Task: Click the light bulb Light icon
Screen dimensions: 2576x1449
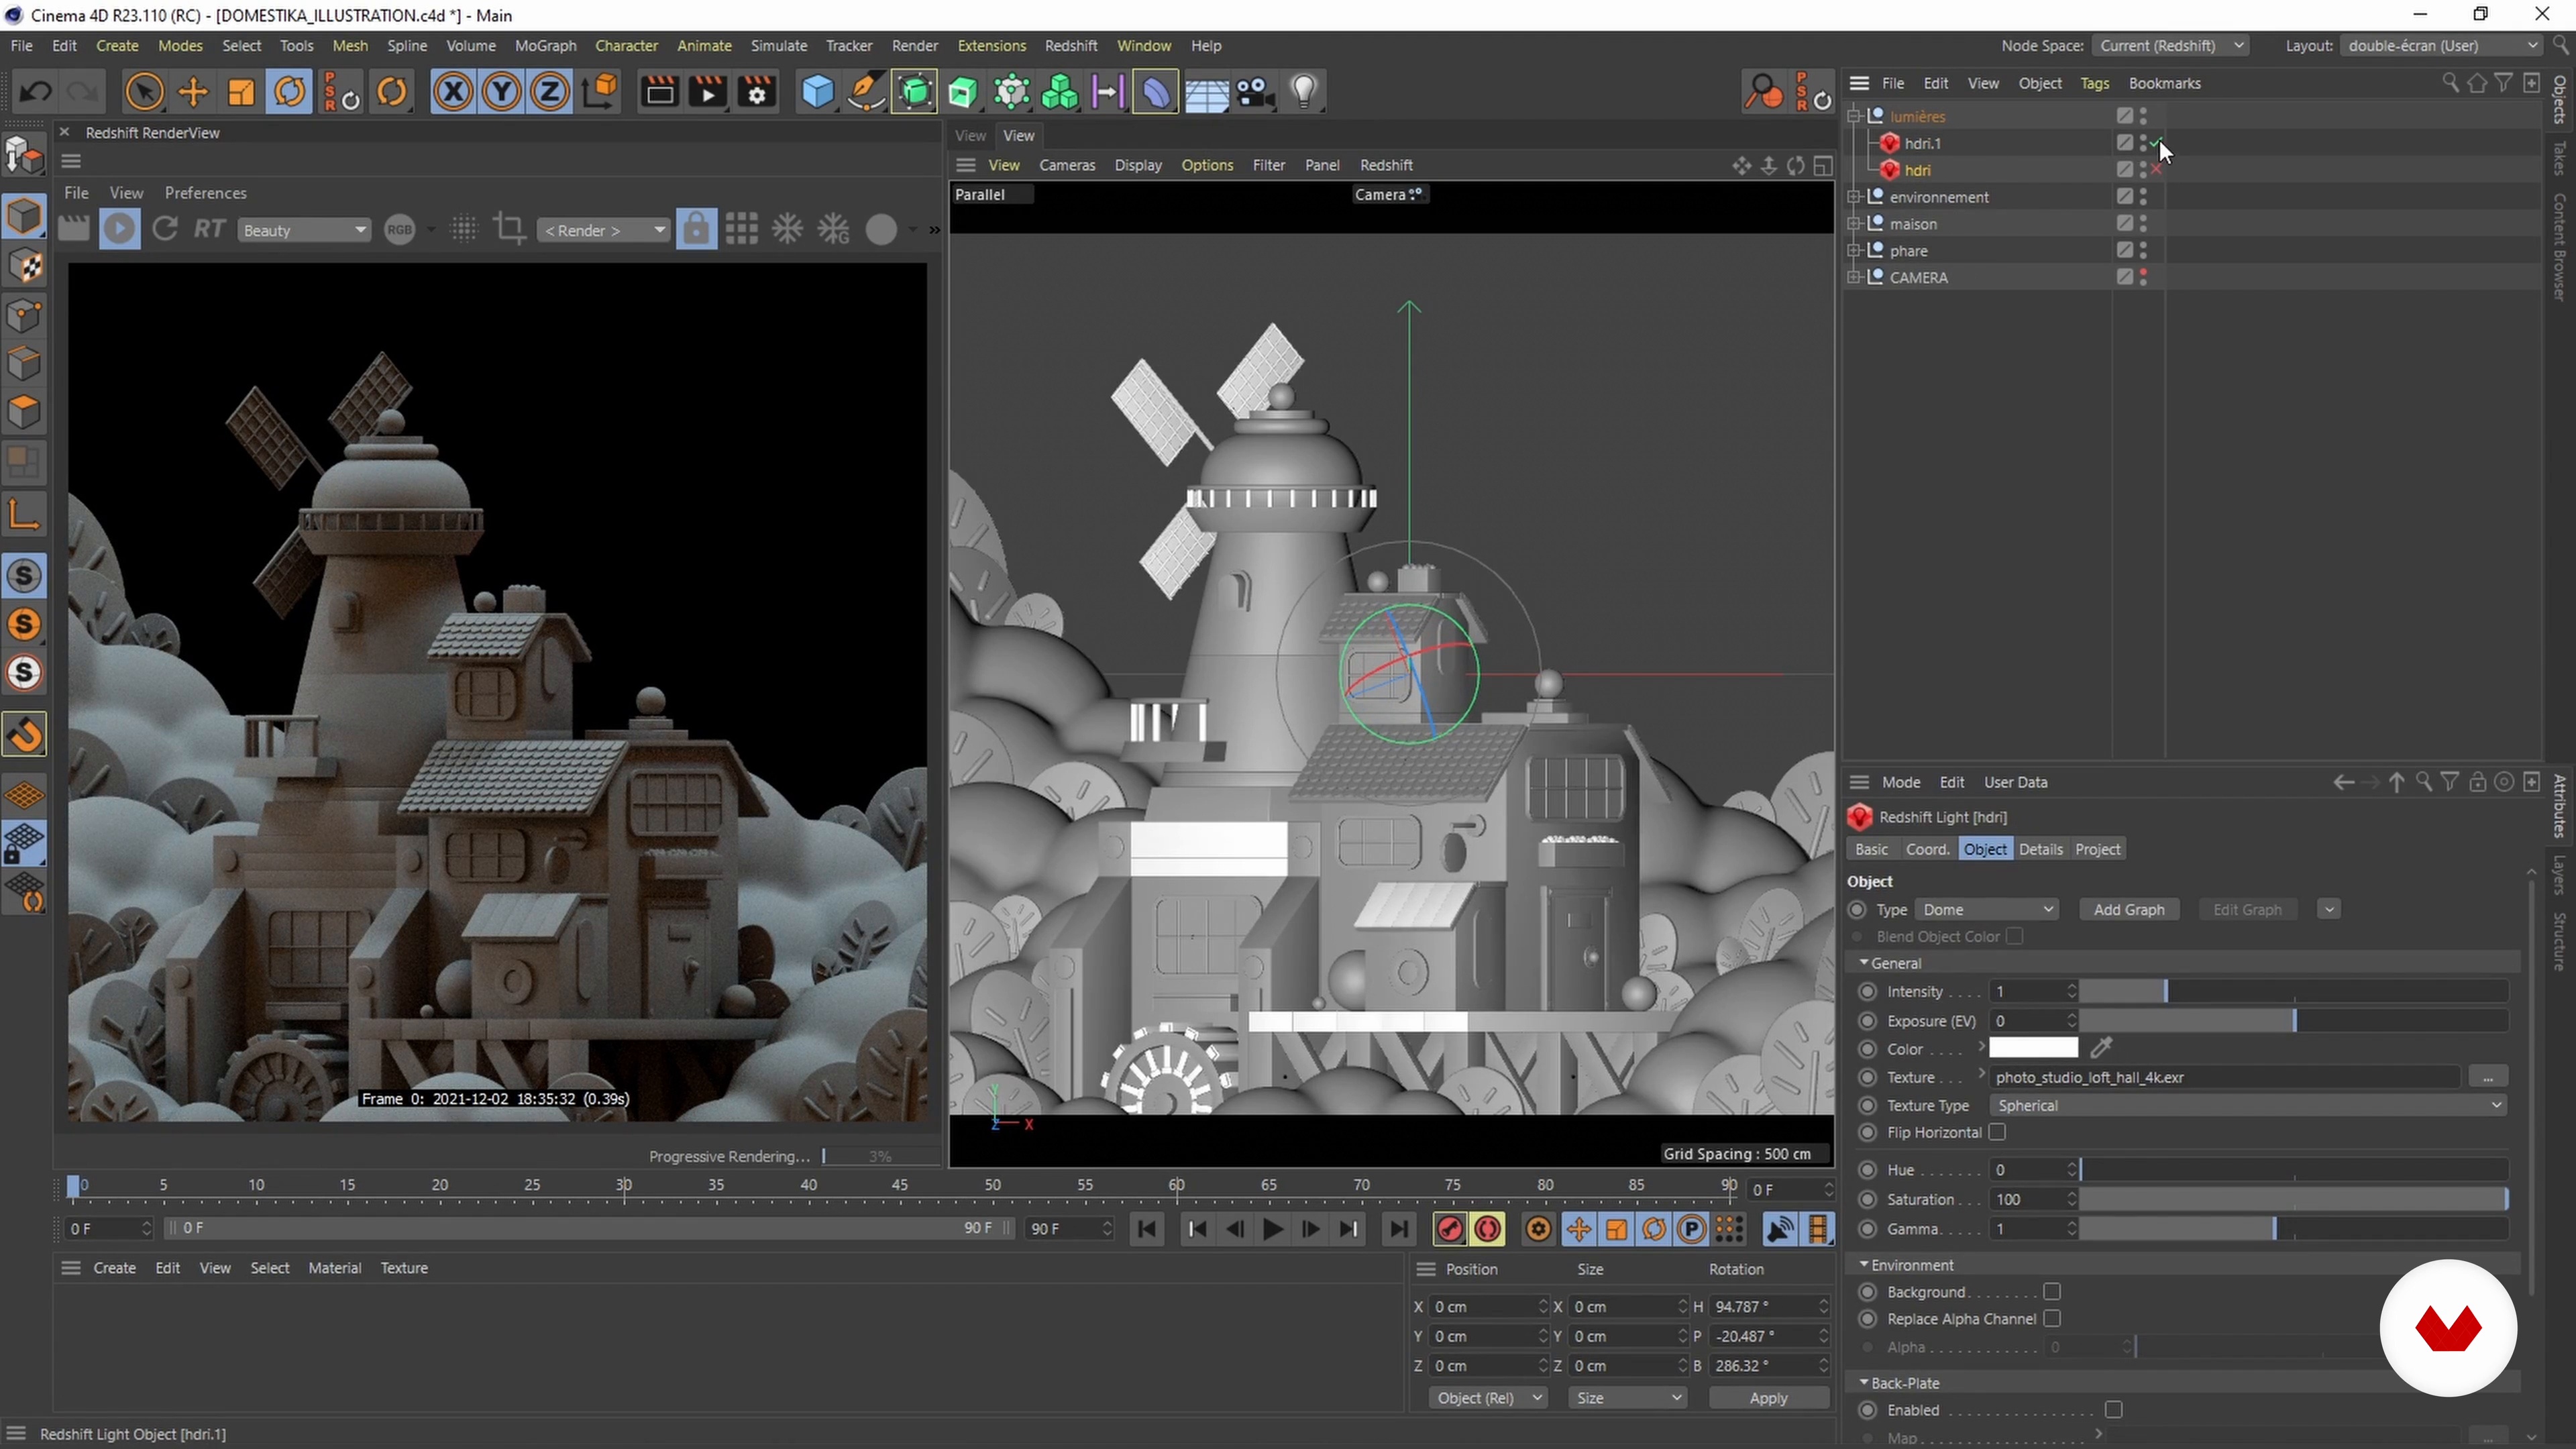Action: click(1303, 92)
